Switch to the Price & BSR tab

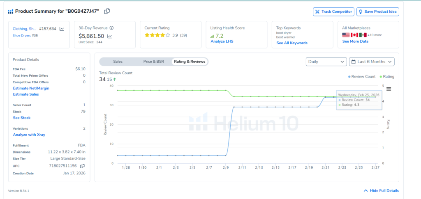point(153,62)
